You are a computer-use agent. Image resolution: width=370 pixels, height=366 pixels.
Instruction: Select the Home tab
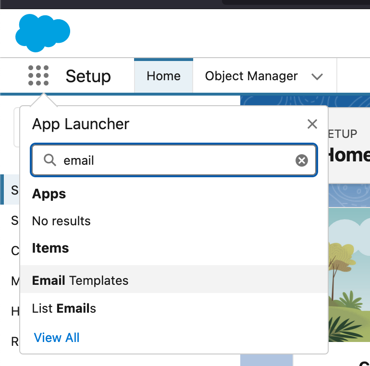(163, 76)
